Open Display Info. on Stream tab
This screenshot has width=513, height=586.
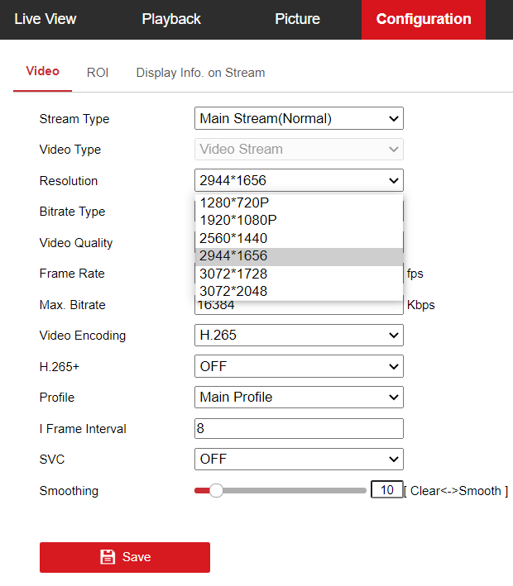tap(200, 73)
